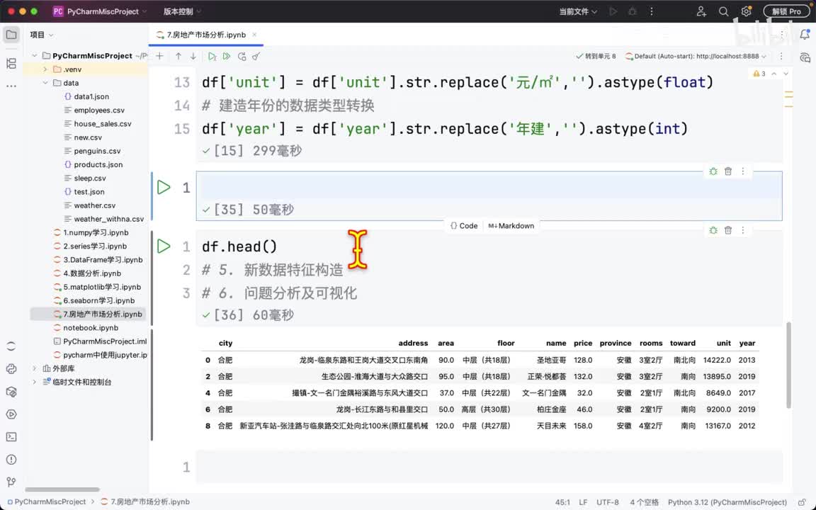Open the Project tool window folder icon
Image resolution: width=816 pixels, height=510 pixels.
11,35
